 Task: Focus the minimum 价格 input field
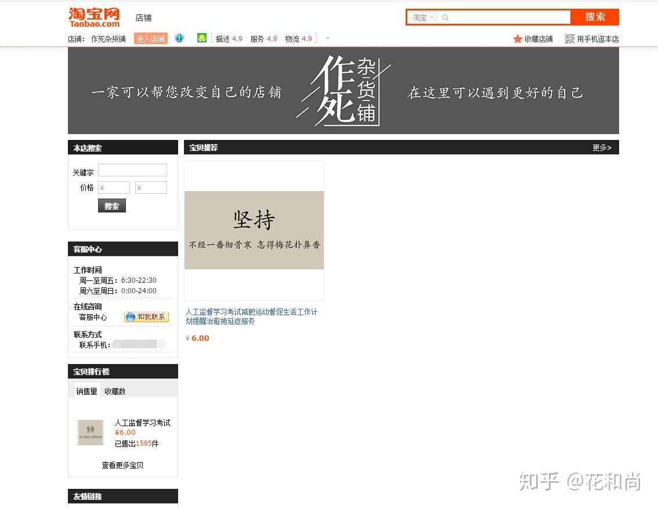114,188
